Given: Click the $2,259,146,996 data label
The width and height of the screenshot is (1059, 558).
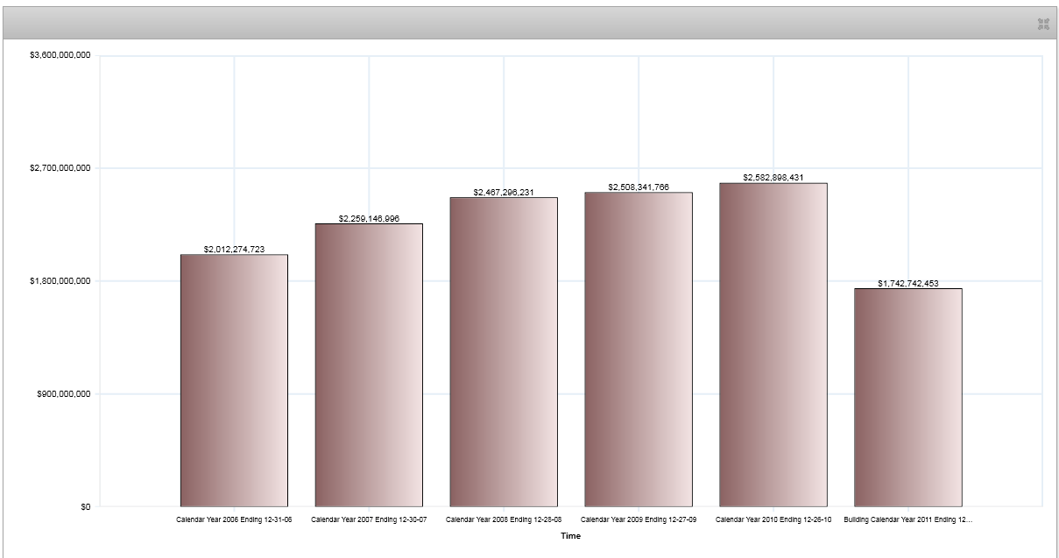Looking at the screenshot, I should (369, 219).
